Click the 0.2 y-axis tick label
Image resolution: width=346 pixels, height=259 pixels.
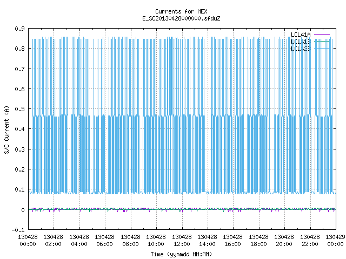click(x=19, y=169)
